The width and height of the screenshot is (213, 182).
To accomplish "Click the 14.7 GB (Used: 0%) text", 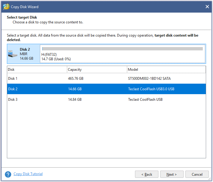I will pyautogui.click(x=56, y=59).
